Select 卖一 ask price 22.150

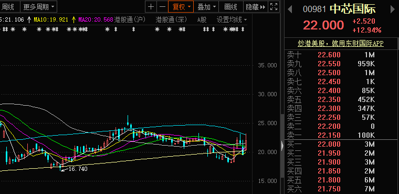coord(329,135)
